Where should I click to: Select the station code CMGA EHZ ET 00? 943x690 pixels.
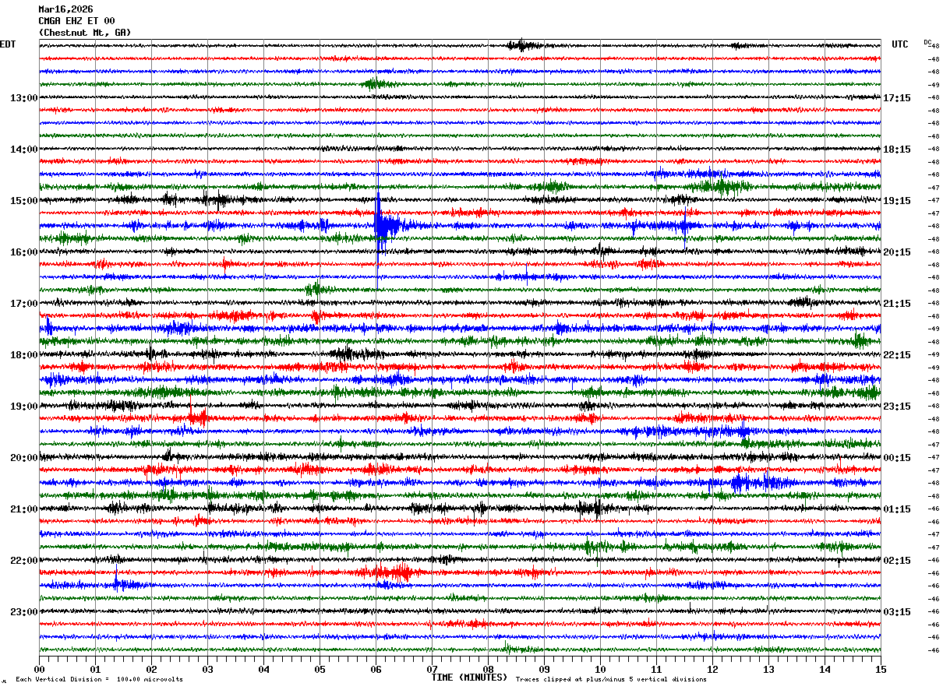point(76,21)
